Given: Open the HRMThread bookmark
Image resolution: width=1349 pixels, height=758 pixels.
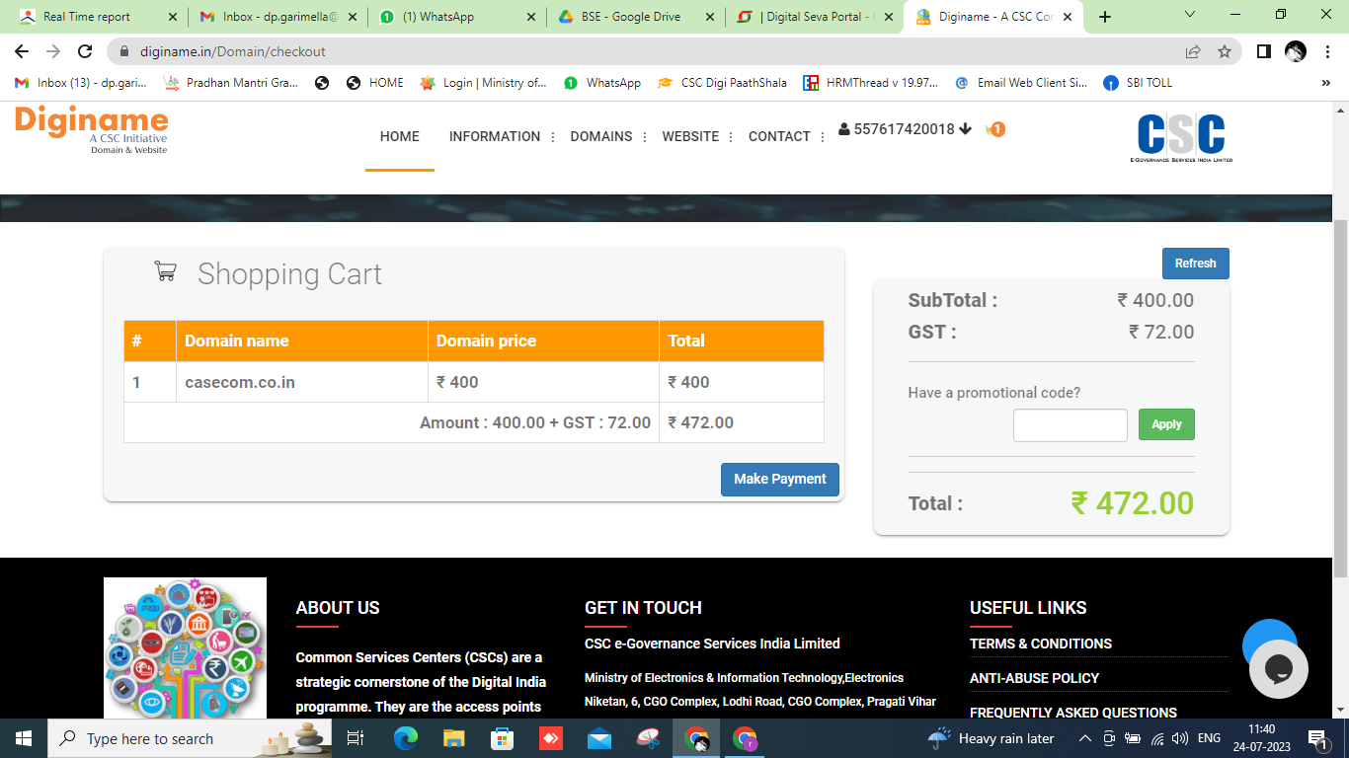Looking at the screenshot, I should [871, 83].
